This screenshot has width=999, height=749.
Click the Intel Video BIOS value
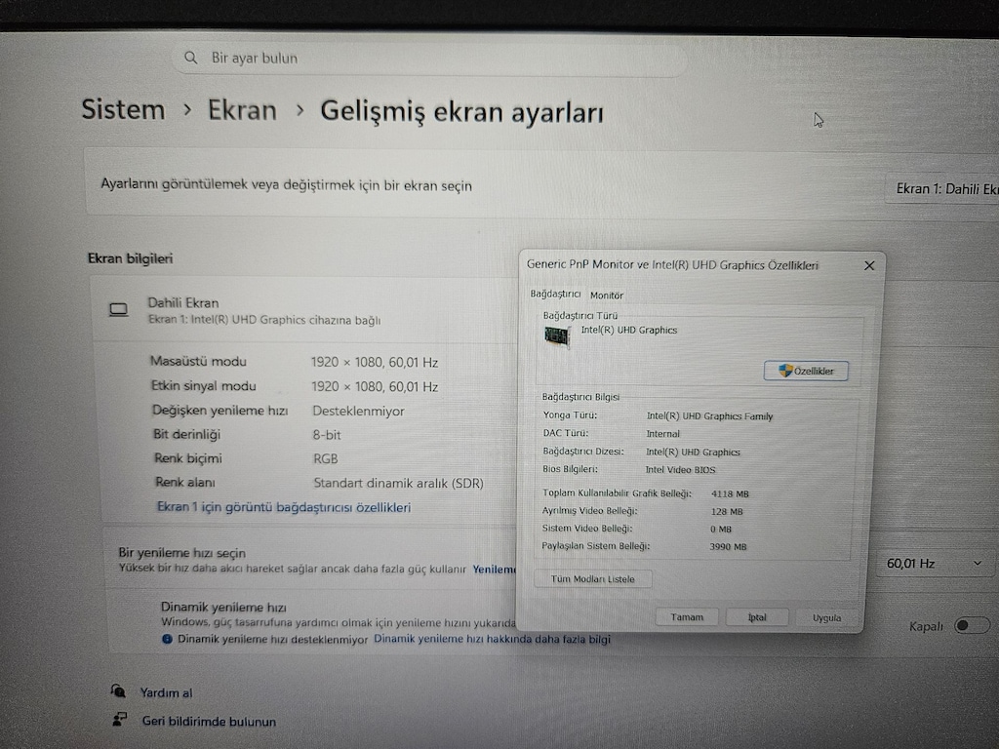680,470
